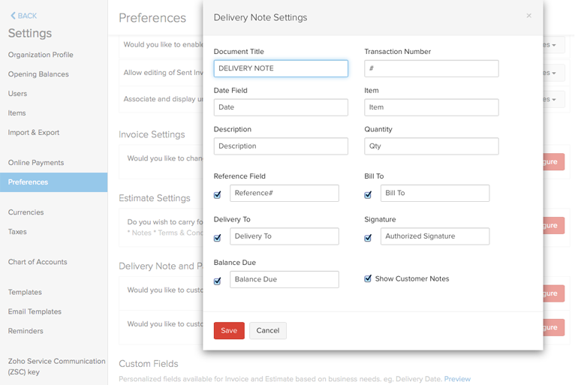Viewport: 575px width, 385px height.
Task: Cancel the delivery note settings
Action: pos(268,330)
